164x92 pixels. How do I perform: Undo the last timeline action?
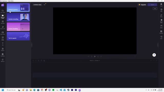33,61
